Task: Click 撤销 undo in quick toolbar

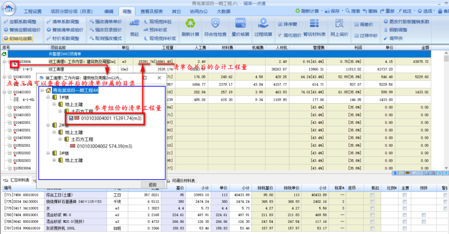Action: pyautogui.click(x=370, y=11)
